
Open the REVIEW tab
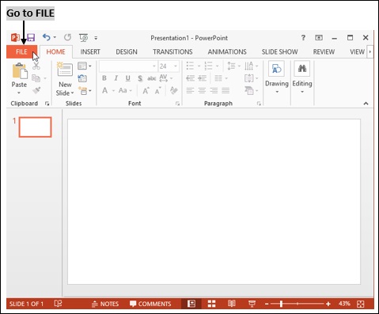point(324,51)
